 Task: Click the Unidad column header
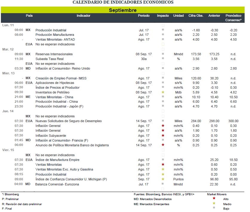coord(178,16)
